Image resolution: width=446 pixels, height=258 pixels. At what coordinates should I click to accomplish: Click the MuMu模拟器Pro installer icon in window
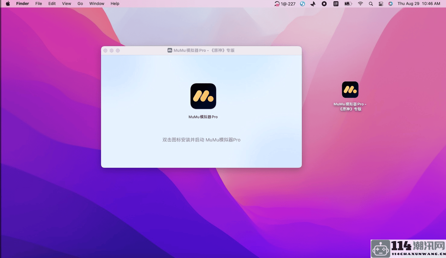(203, 96)
